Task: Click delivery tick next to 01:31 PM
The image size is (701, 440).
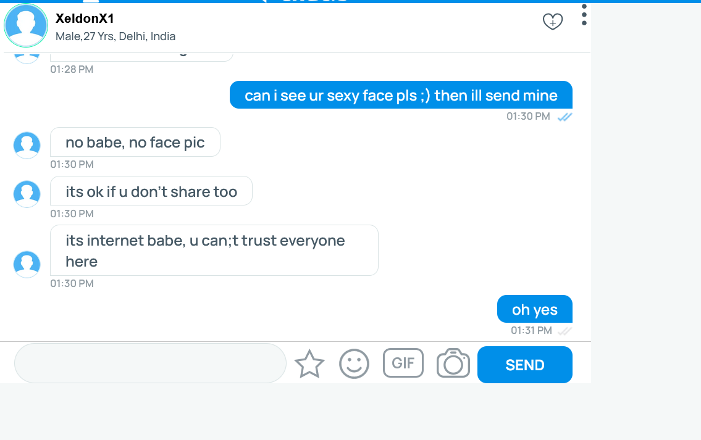Action: [x=565, y=331]
